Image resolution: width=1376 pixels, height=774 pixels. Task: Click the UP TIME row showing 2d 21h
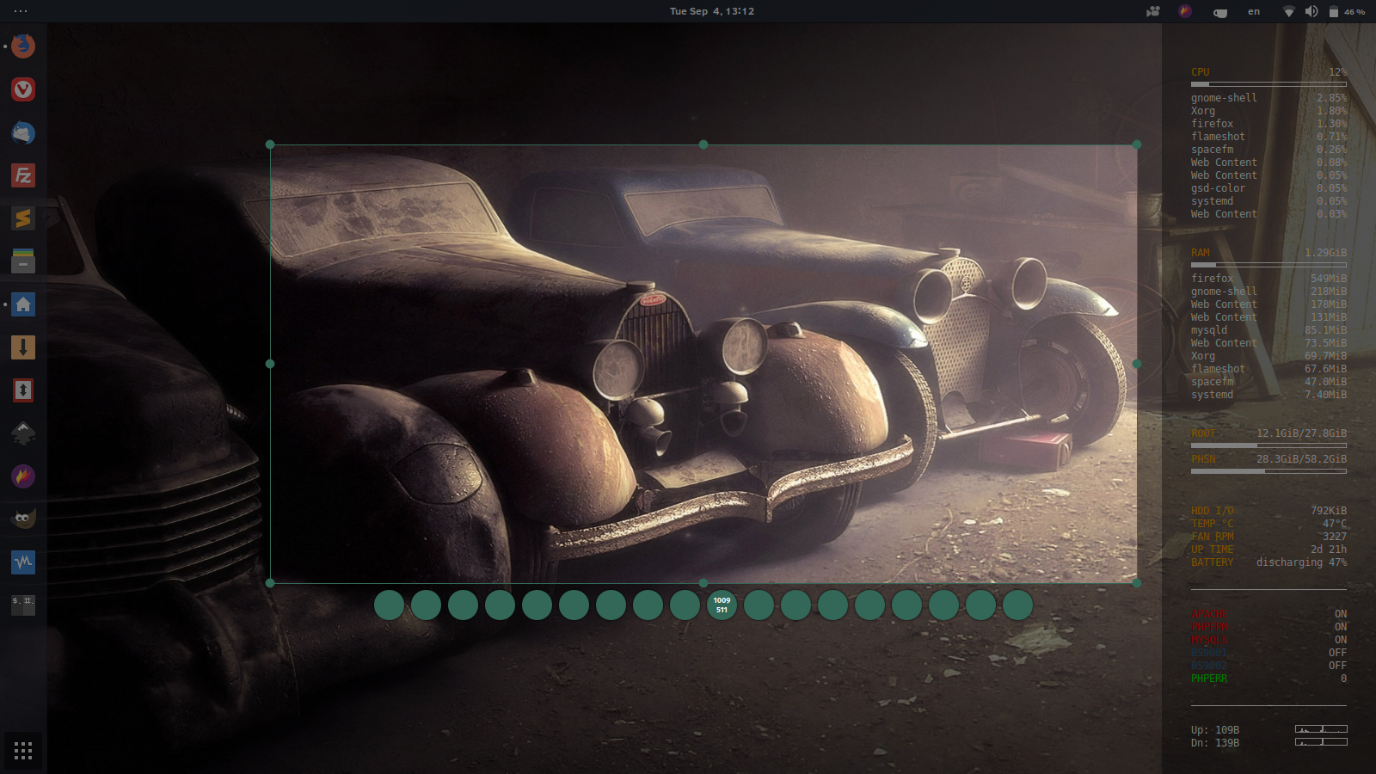(1268, 550)
